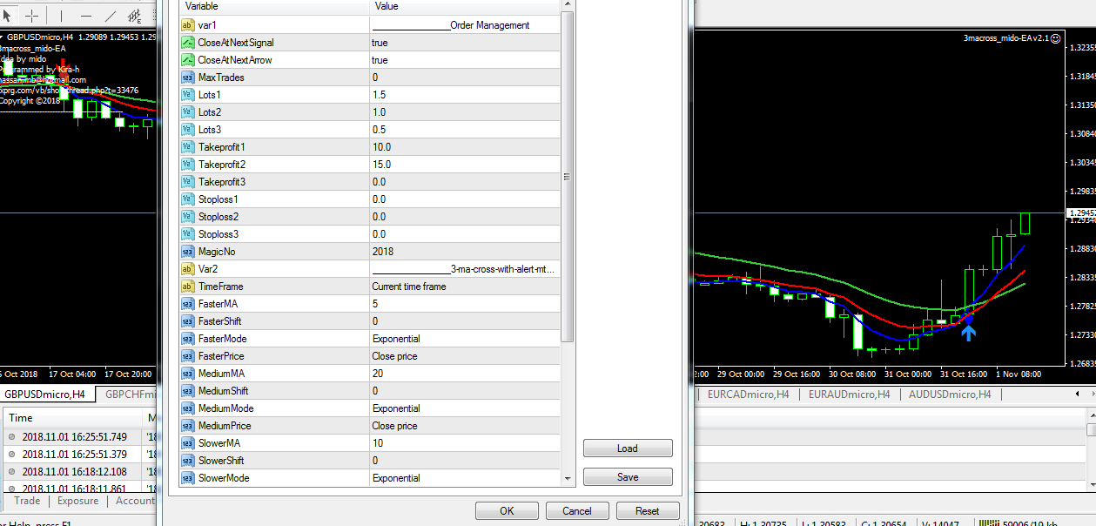The image size is (1096, 526).
Task: Pick the horizontal line drawing tool
Action: point(85,16)
